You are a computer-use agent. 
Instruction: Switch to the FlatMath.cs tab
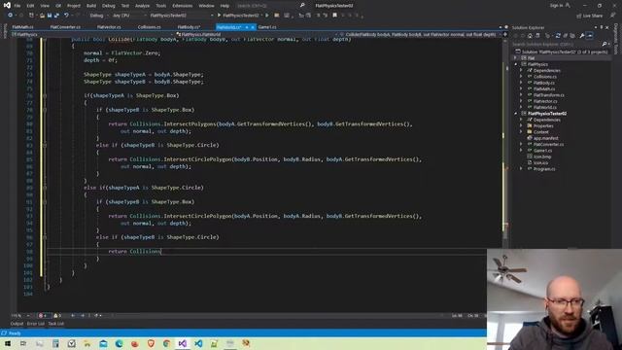(22, 27)
